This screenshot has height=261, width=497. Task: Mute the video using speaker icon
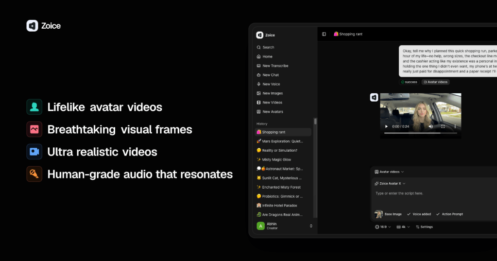tap(430, 126)
